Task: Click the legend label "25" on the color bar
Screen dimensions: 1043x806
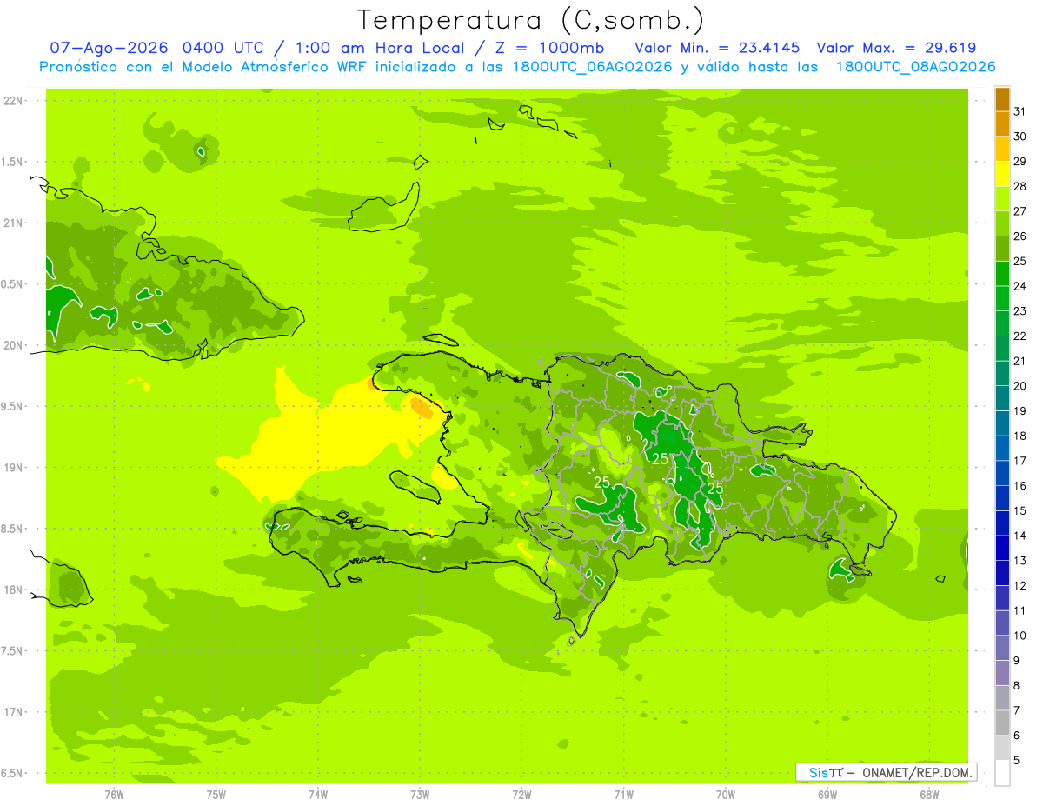Action: pyautogui.click(x=1020, y=261)
